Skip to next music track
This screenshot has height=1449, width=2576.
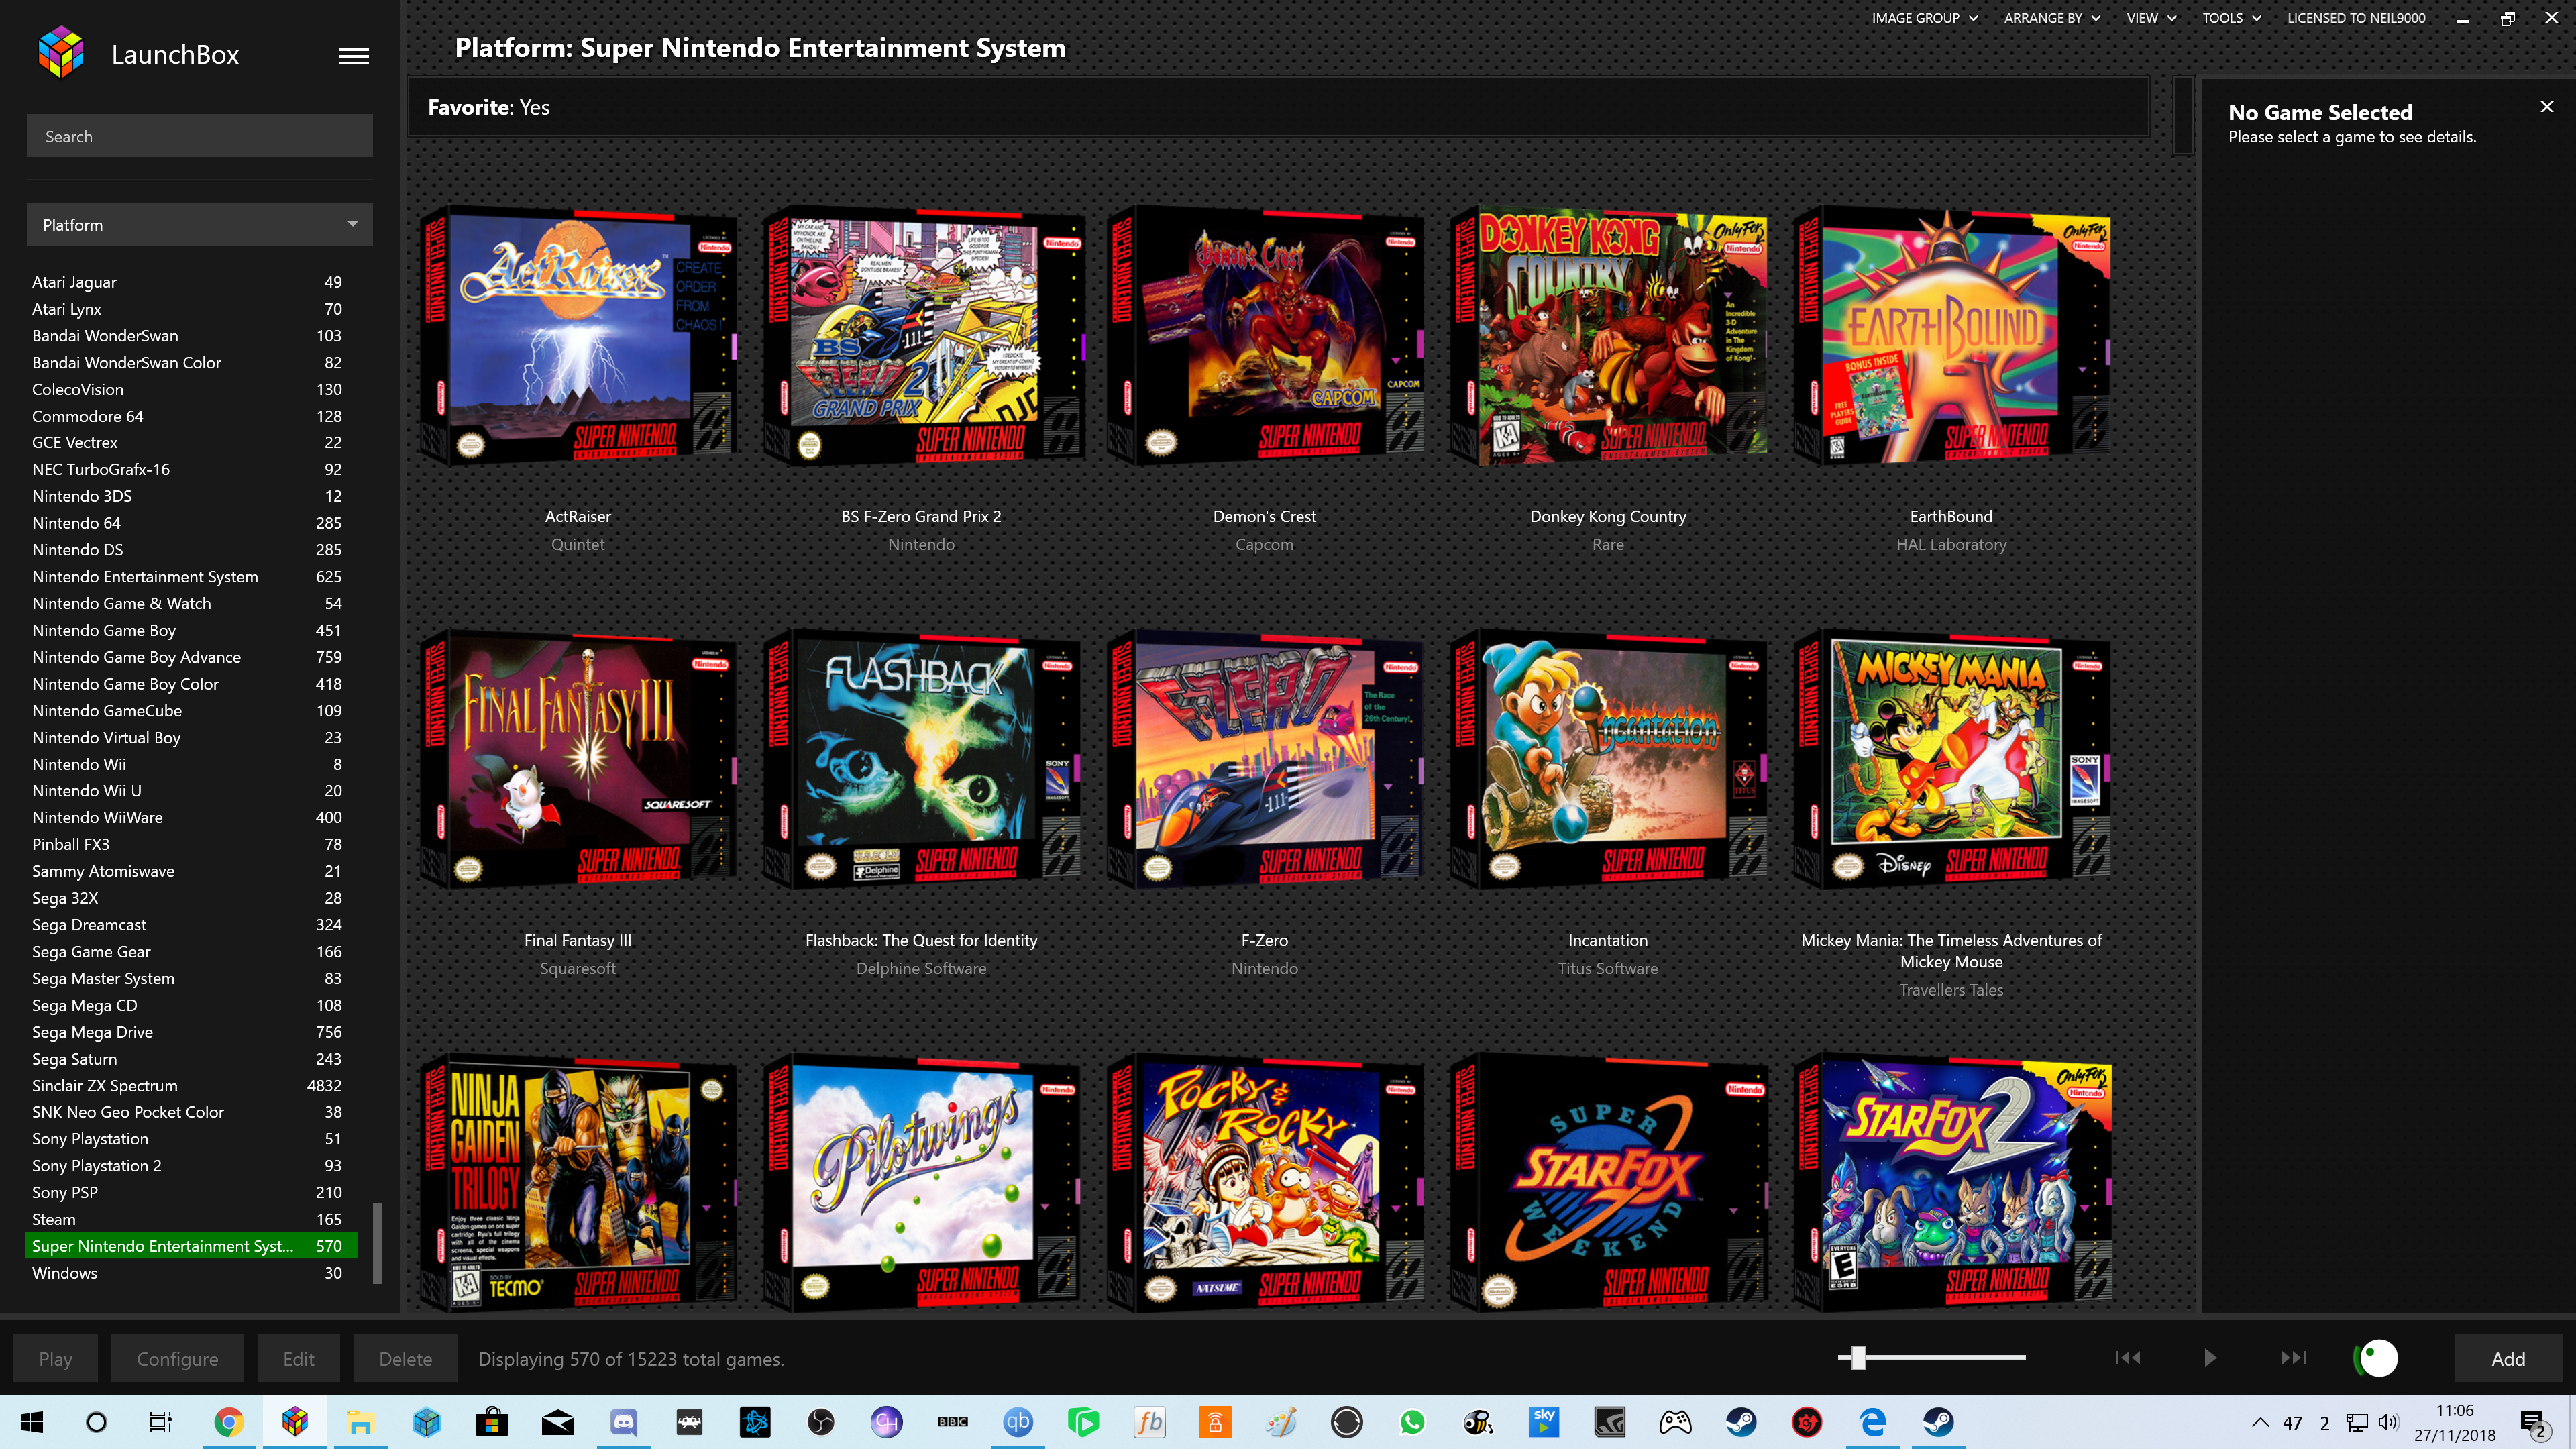tap(2293, 1357)
